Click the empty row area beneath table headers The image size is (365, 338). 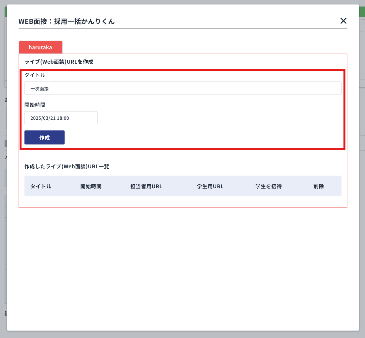click(183, 201)
